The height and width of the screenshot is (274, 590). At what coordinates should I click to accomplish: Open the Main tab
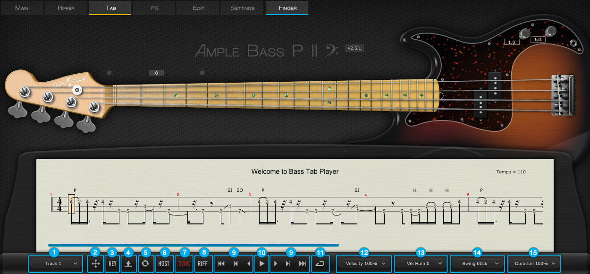click(22, 8)
